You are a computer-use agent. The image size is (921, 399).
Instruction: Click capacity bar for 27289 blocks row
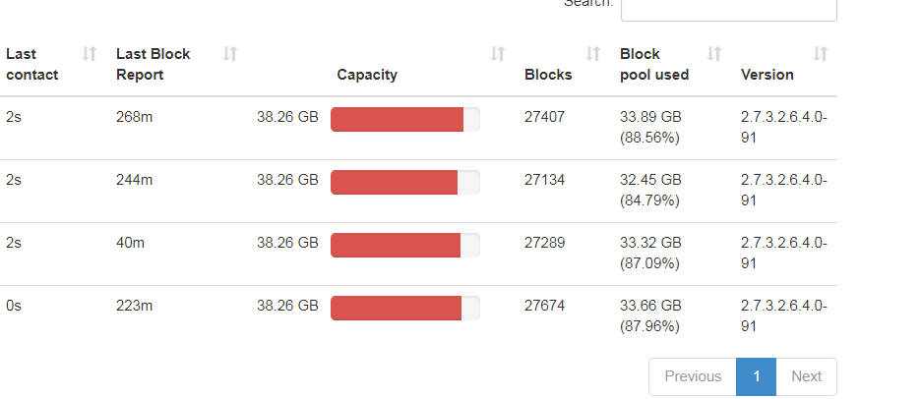click(x=404, y=245)
